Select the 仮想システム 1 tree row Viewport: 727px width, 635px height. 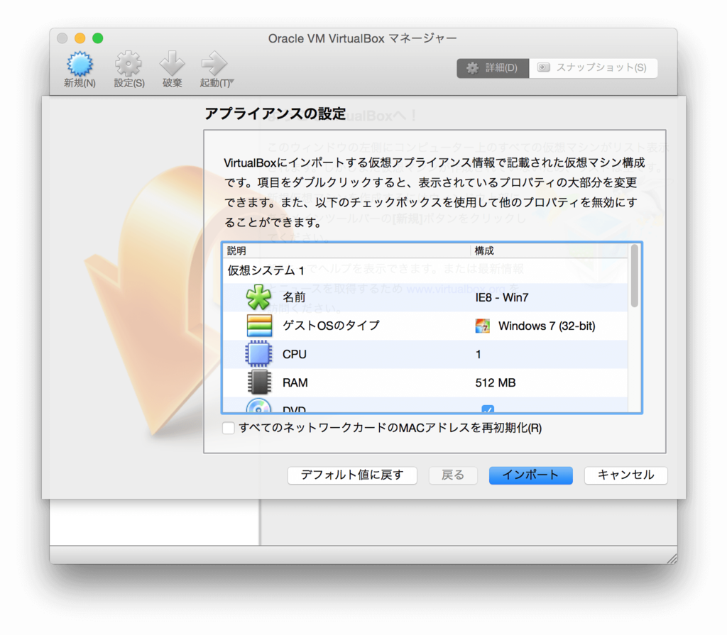425,271
